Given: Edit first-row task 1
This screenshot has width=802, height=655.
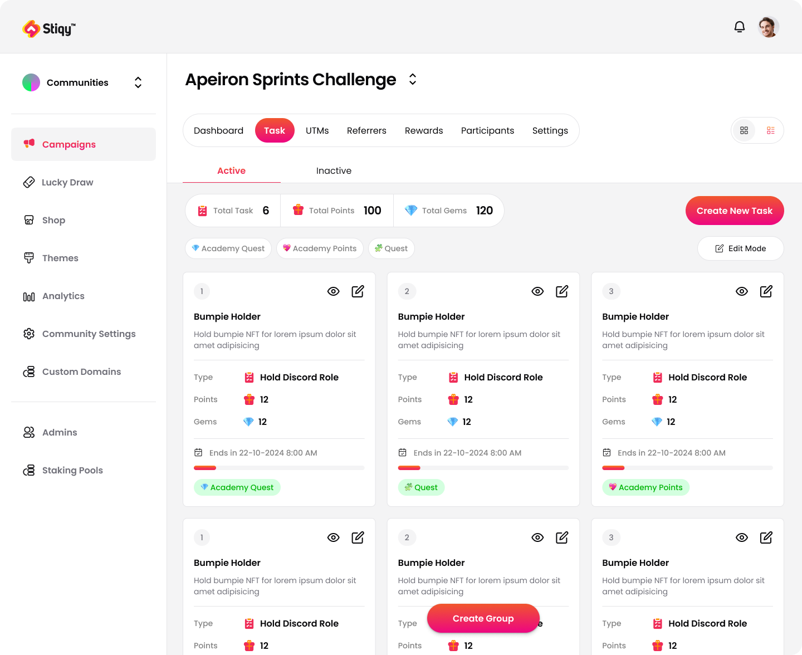Looking at the screenshot, I should 358,291.
